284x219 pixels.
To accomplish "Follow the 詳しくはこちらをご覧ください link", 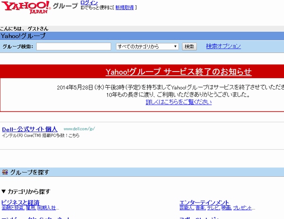I will [178, 102].
